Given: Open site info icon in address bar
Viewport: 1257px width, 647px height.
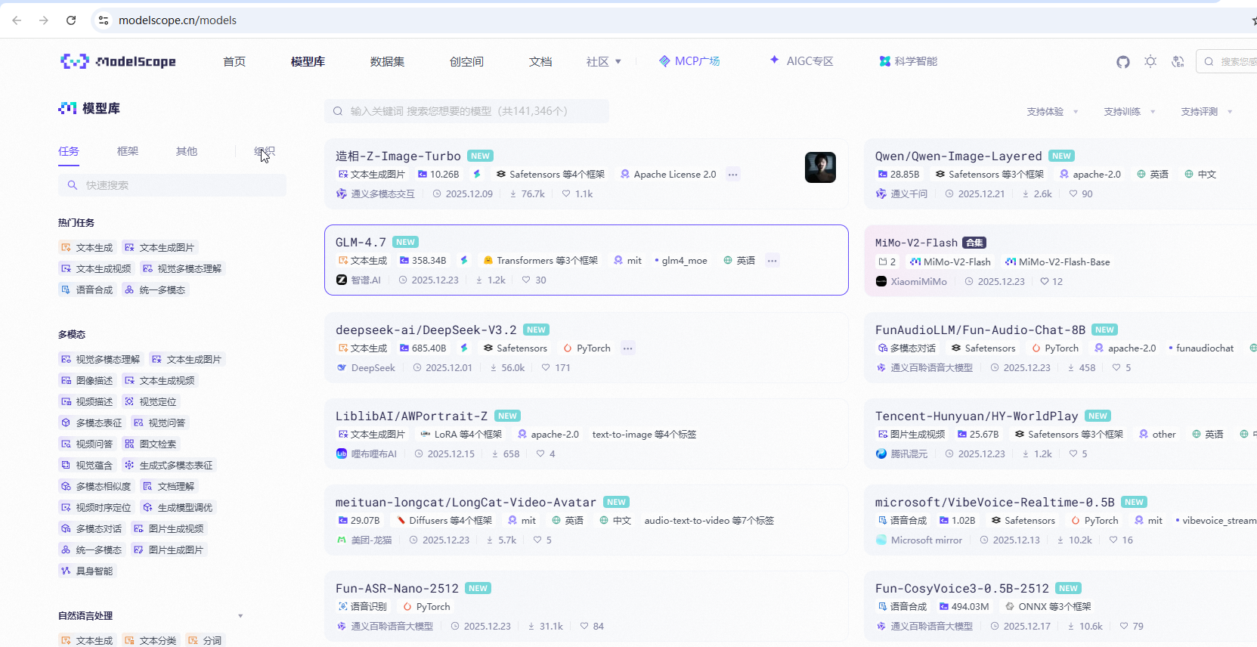Looking at the screenshot, I should click(x=104, y=20).
